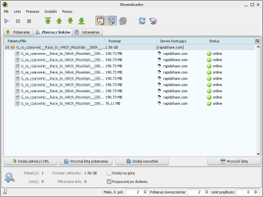Viewport: 263px width, 197px height.
Task: Uncheck Rozpocznij po dodaniu checkbox
Action: 109,182
